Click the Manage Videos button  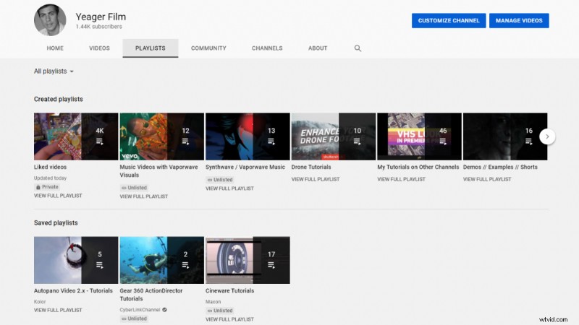click(x=519, y=21)
